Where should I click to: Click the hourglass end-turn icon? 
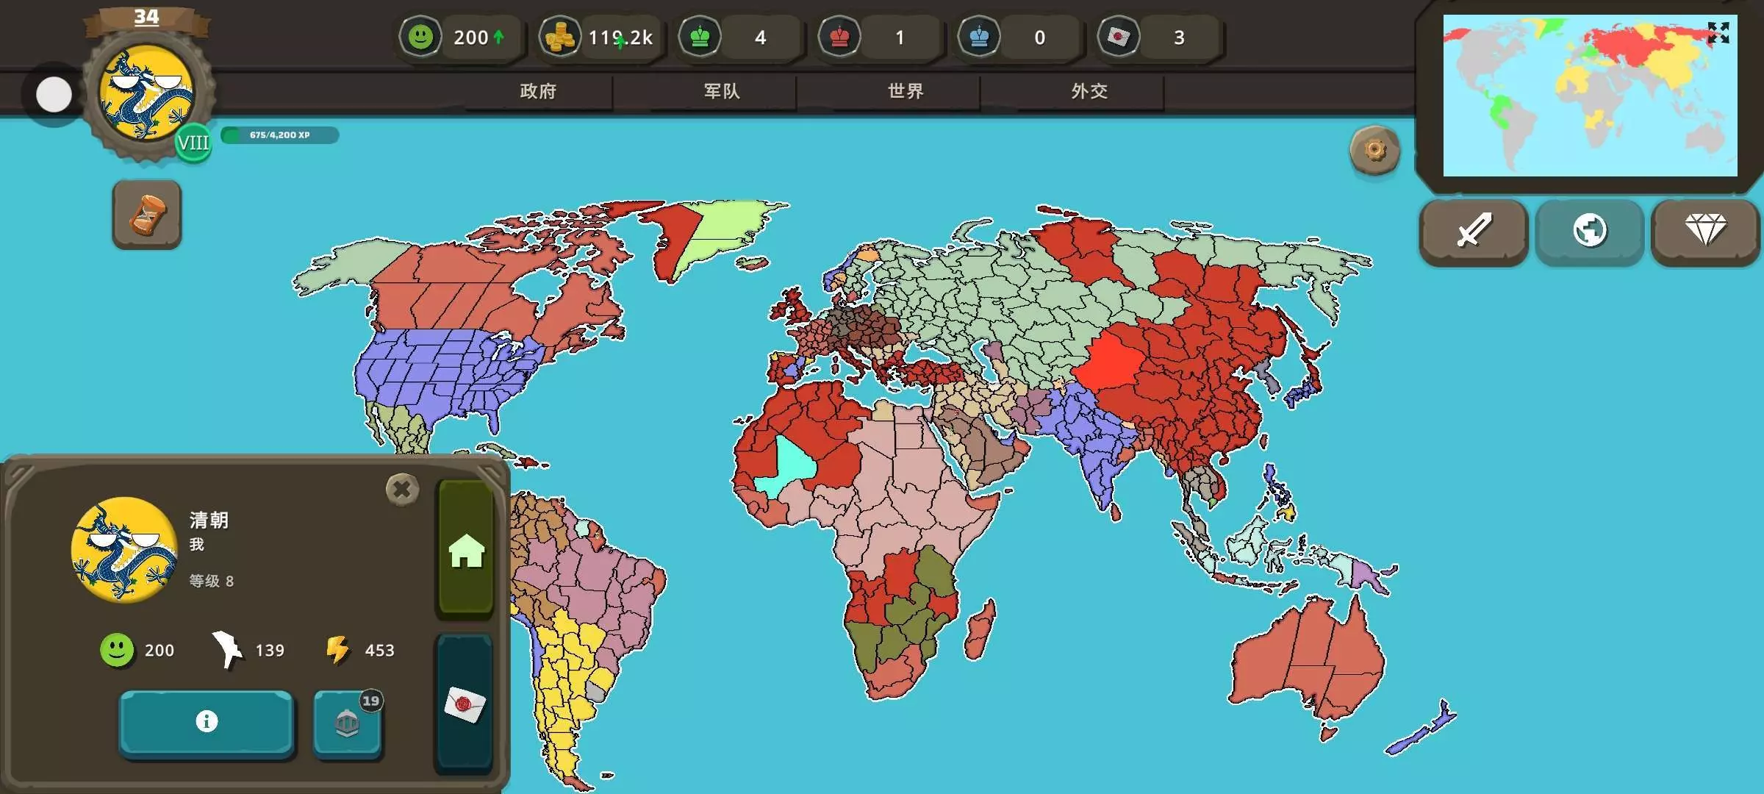(147, 215)
